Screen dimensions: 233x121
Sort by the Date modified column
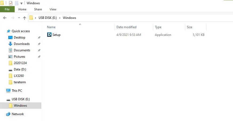pyautogui.click(x=126, y=27)
